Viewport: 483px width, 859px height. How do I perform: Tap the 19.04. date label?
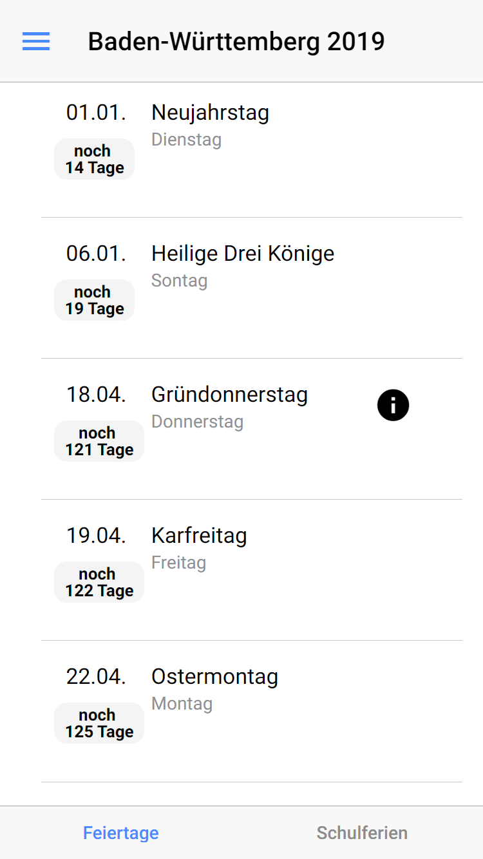coord(96,536)
